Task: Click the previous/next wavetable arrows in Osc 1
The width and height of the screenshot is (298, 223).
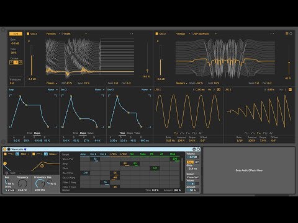Action: point(132,33)
